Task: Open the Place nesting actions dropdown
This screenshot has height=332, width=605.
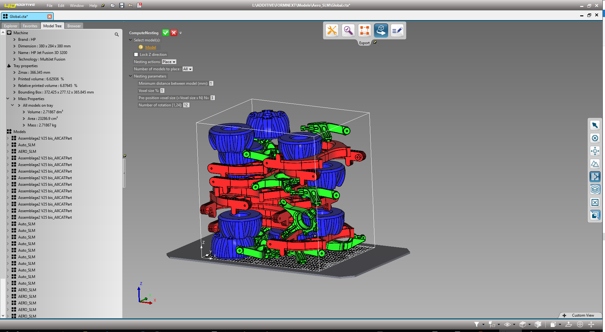Action: point(169,62)
